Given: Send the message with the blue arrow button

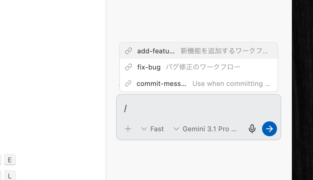Looking at the screenshot, I should coord(269,128).
